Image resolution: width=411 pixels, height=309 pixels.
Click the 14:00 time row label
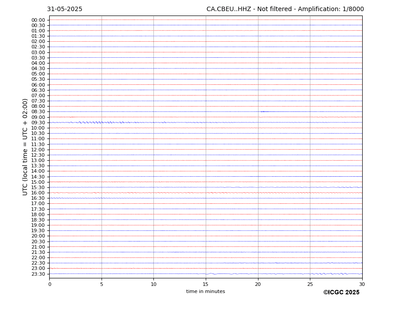(38, 171)
